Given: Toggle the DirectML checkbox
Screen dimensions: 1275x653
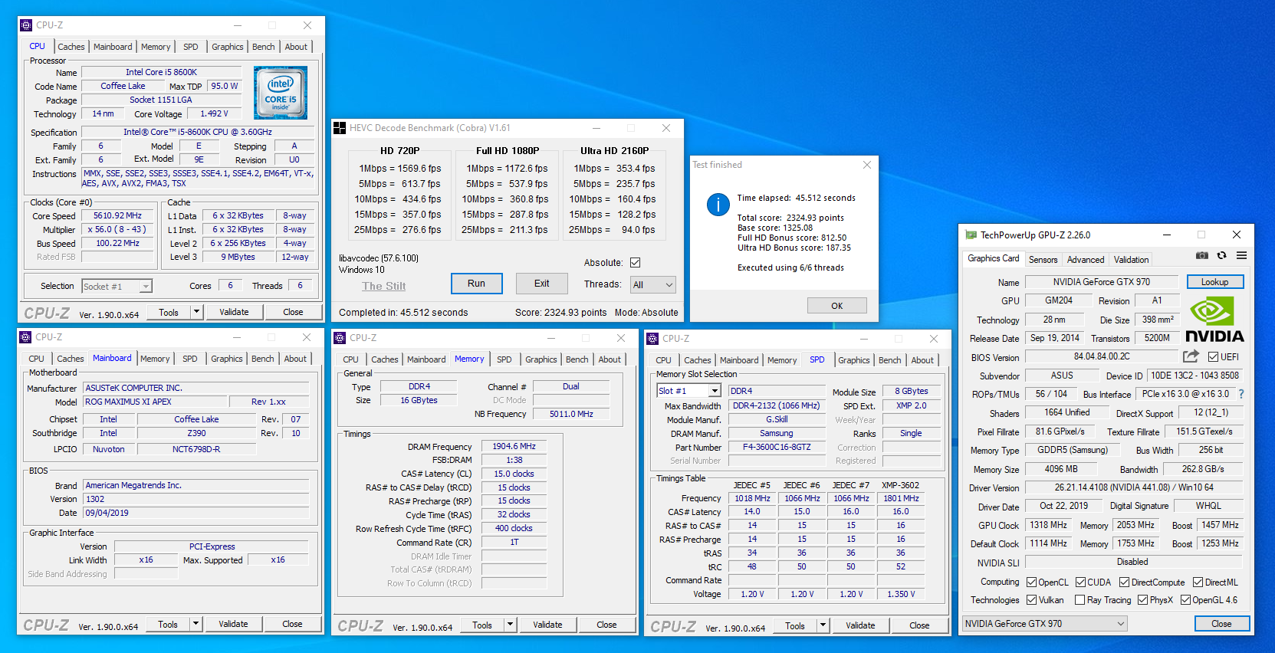Looking at the screenshot, I should 1198,582.
